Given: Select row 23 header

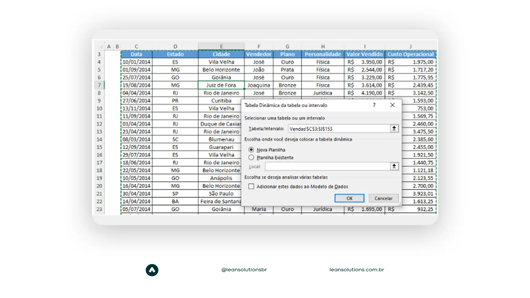Looking at the screenshot, I should 99,209.
